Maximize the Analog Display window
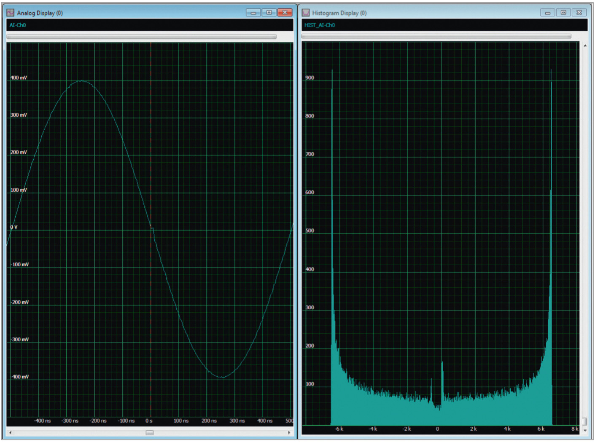 (269, 13)
